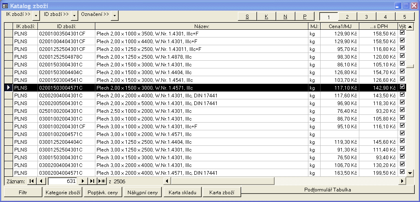Toggle checkbox for row 03001002004571C

(x=402, y=133)
